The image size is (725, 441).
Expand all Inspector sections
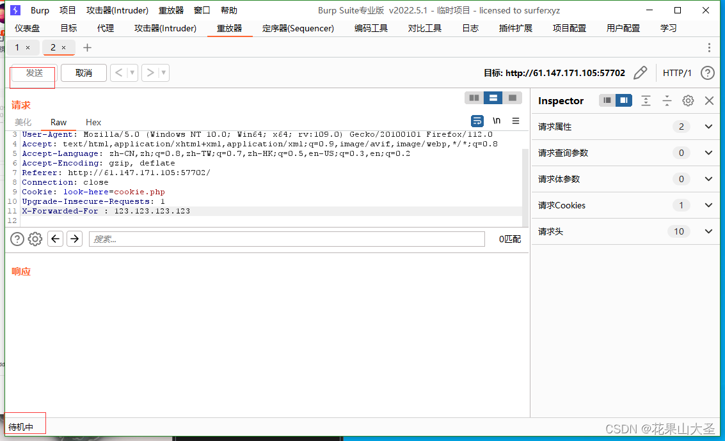[646, 101]
